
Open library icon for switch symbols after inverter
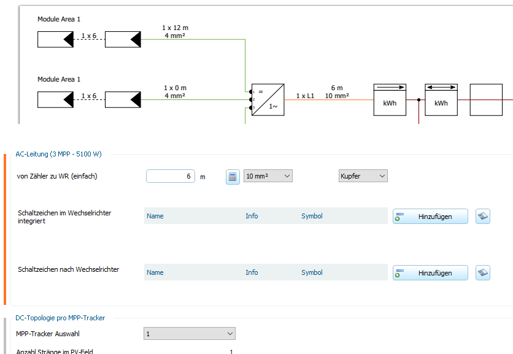483,273
